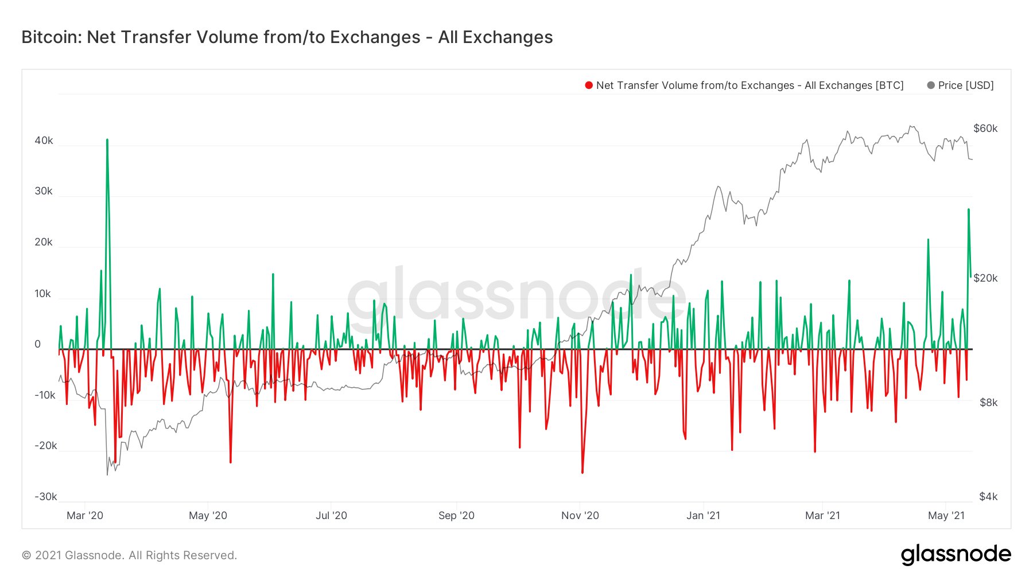Click the 40k left axis label

point(44,141)
